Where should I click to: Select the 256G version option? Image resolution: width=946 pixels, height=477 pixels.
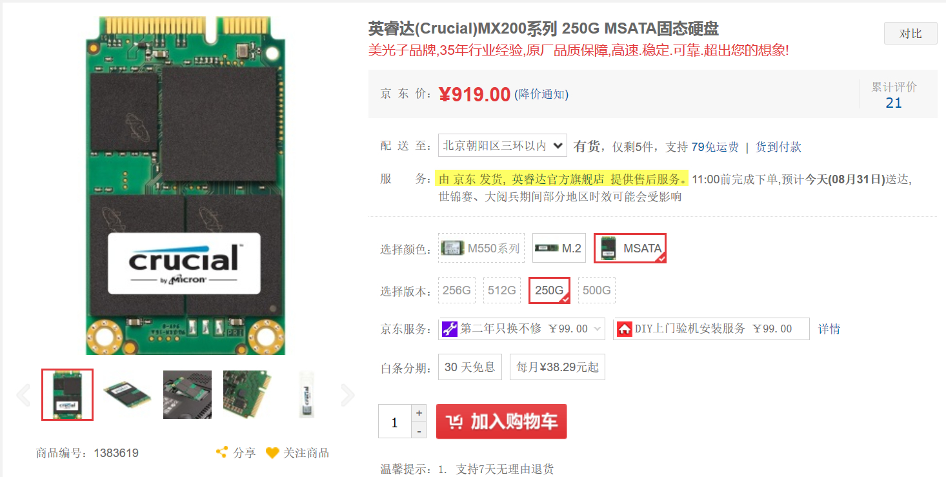tap(457, 290)
